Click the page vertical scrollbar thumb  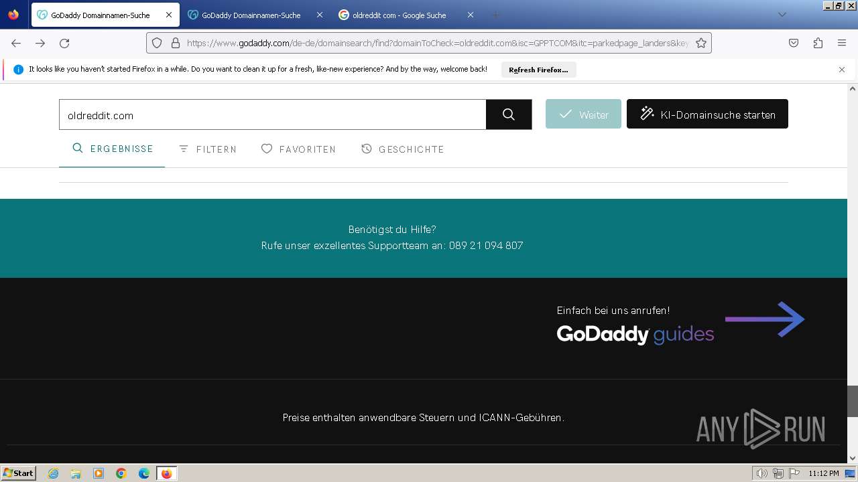pyautogui.click(x=853, y=401)
